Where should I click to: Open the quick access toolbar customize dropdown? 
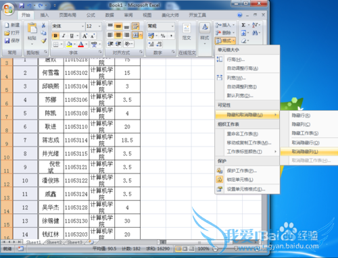(x=55, y=5)
